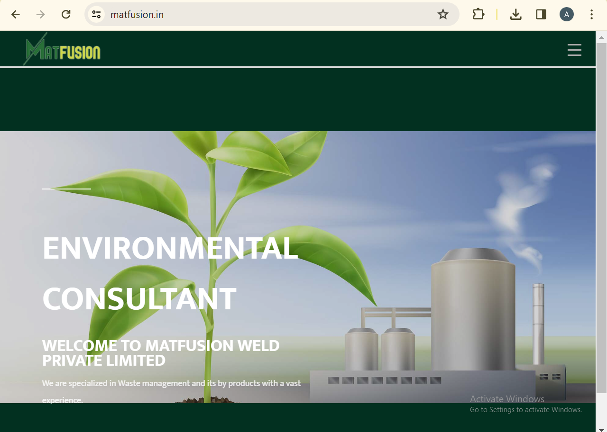607x432 pixels.
Task: Open the website hamburger menu
Action: (574, 50)
